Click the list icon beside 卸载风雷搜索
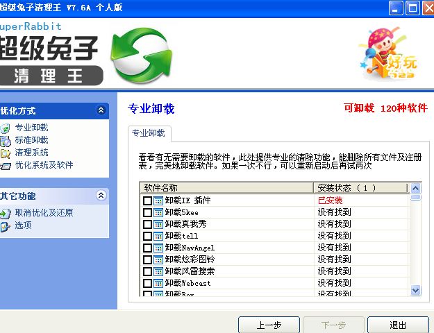The width and height of the screenshot is (434, 333). [x=158, y=271]
